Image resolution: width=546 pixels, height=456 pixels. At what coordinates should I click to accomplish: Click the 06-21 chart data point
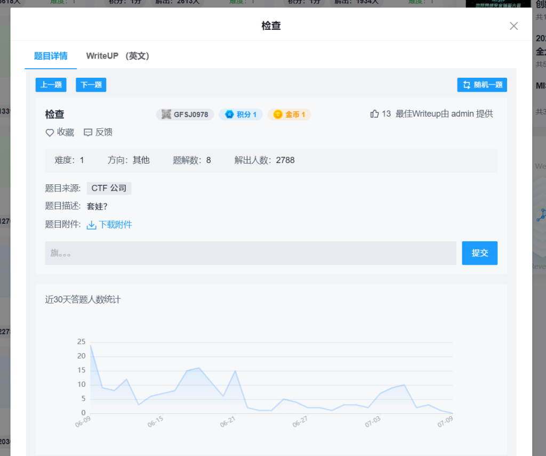235,371
